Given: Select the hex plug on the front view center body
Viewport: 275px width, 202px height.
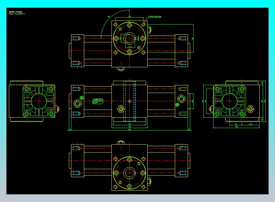Looking at the screenshot, I should pos(121,109).
